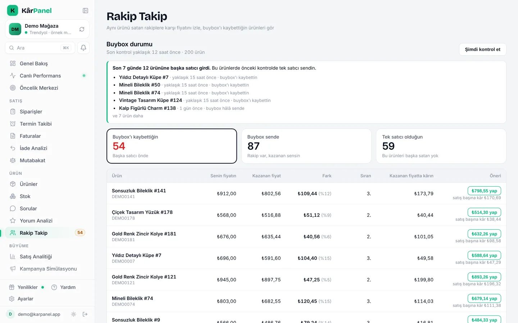Collapse the sidebar panel icon
Viewport: 518px width, 323px height.
click(x=85, y=11)
